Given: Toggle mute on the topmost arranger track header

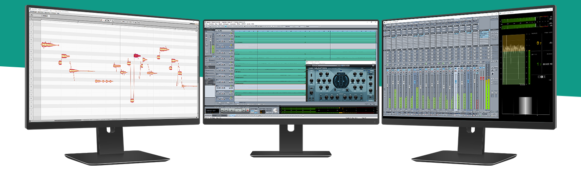Looking at the screenshot, I should click(x=218, y=36).
